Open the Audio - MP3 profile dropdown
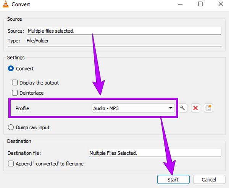 point(133,108)
